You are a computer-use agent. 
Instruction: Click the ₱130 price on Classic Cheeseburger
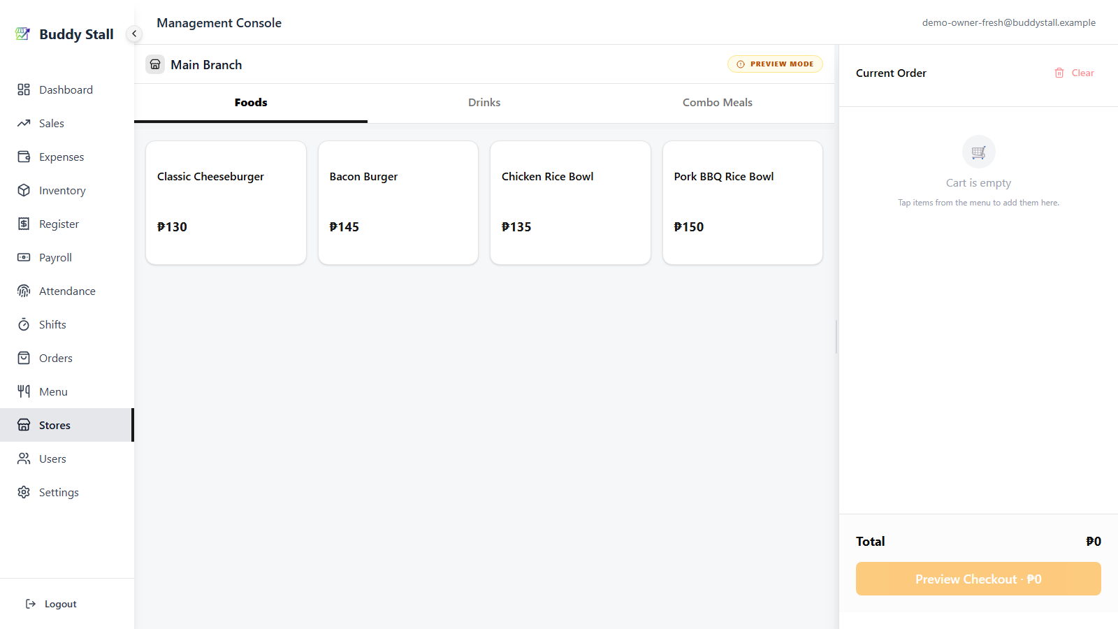(172, 226)
